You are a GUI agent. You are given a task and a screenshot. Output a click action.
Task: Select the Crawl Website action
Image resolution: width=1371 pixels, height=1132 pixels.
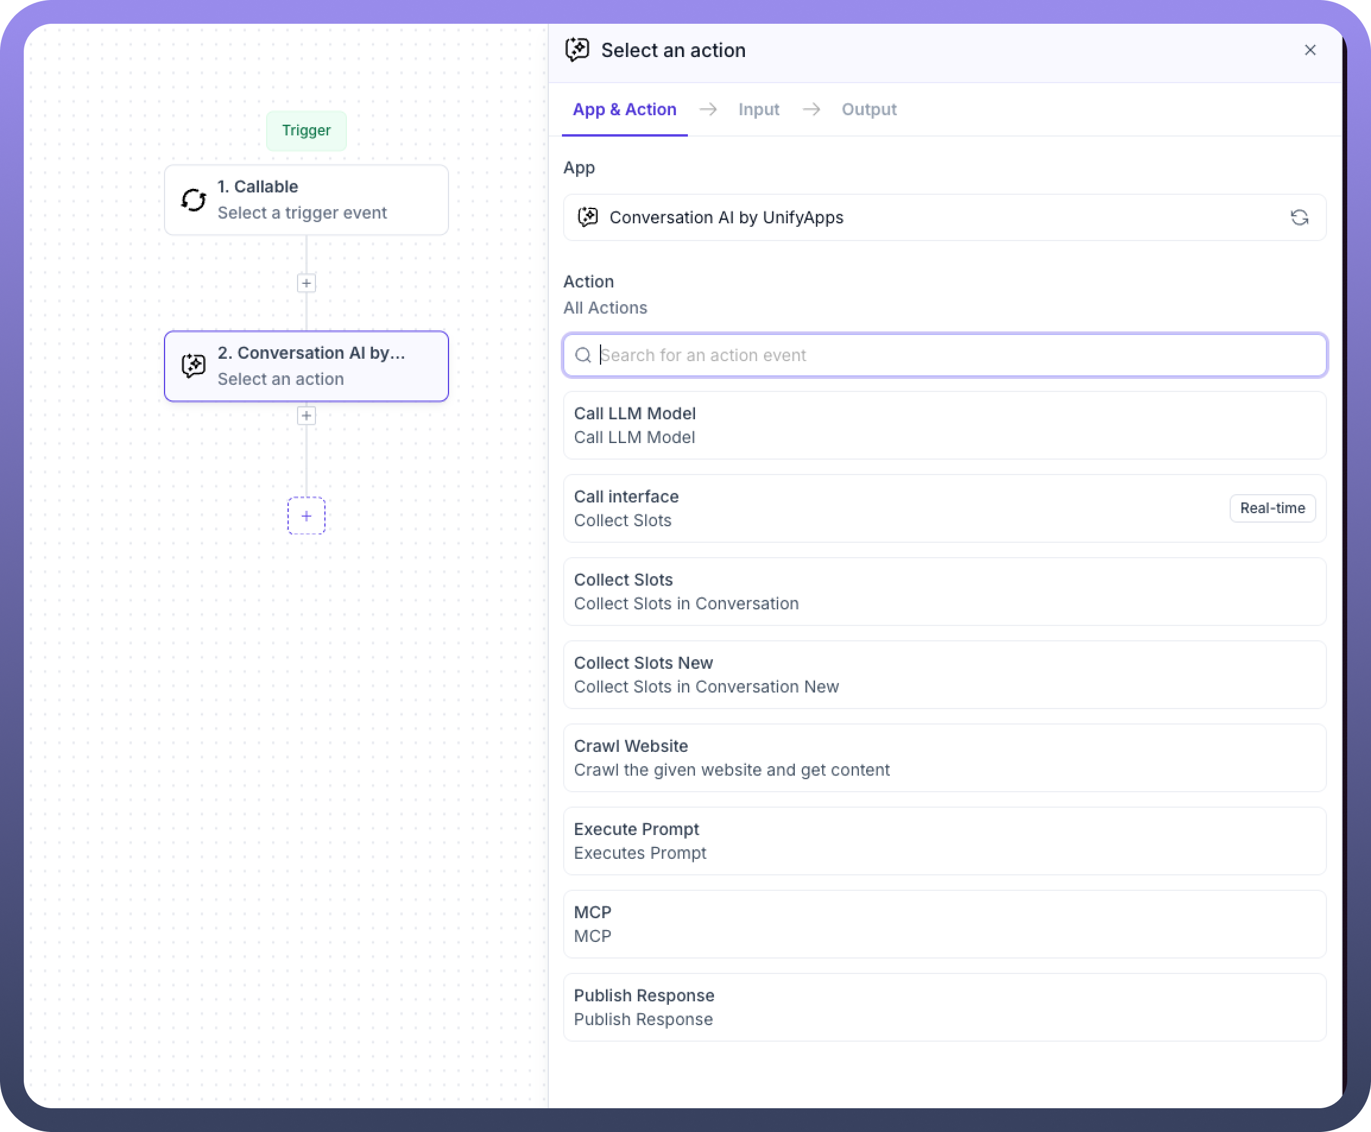[944, 758]
